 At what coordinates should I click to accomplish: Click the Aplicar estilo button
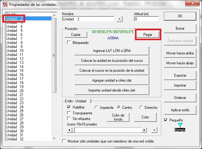(180, 110)
